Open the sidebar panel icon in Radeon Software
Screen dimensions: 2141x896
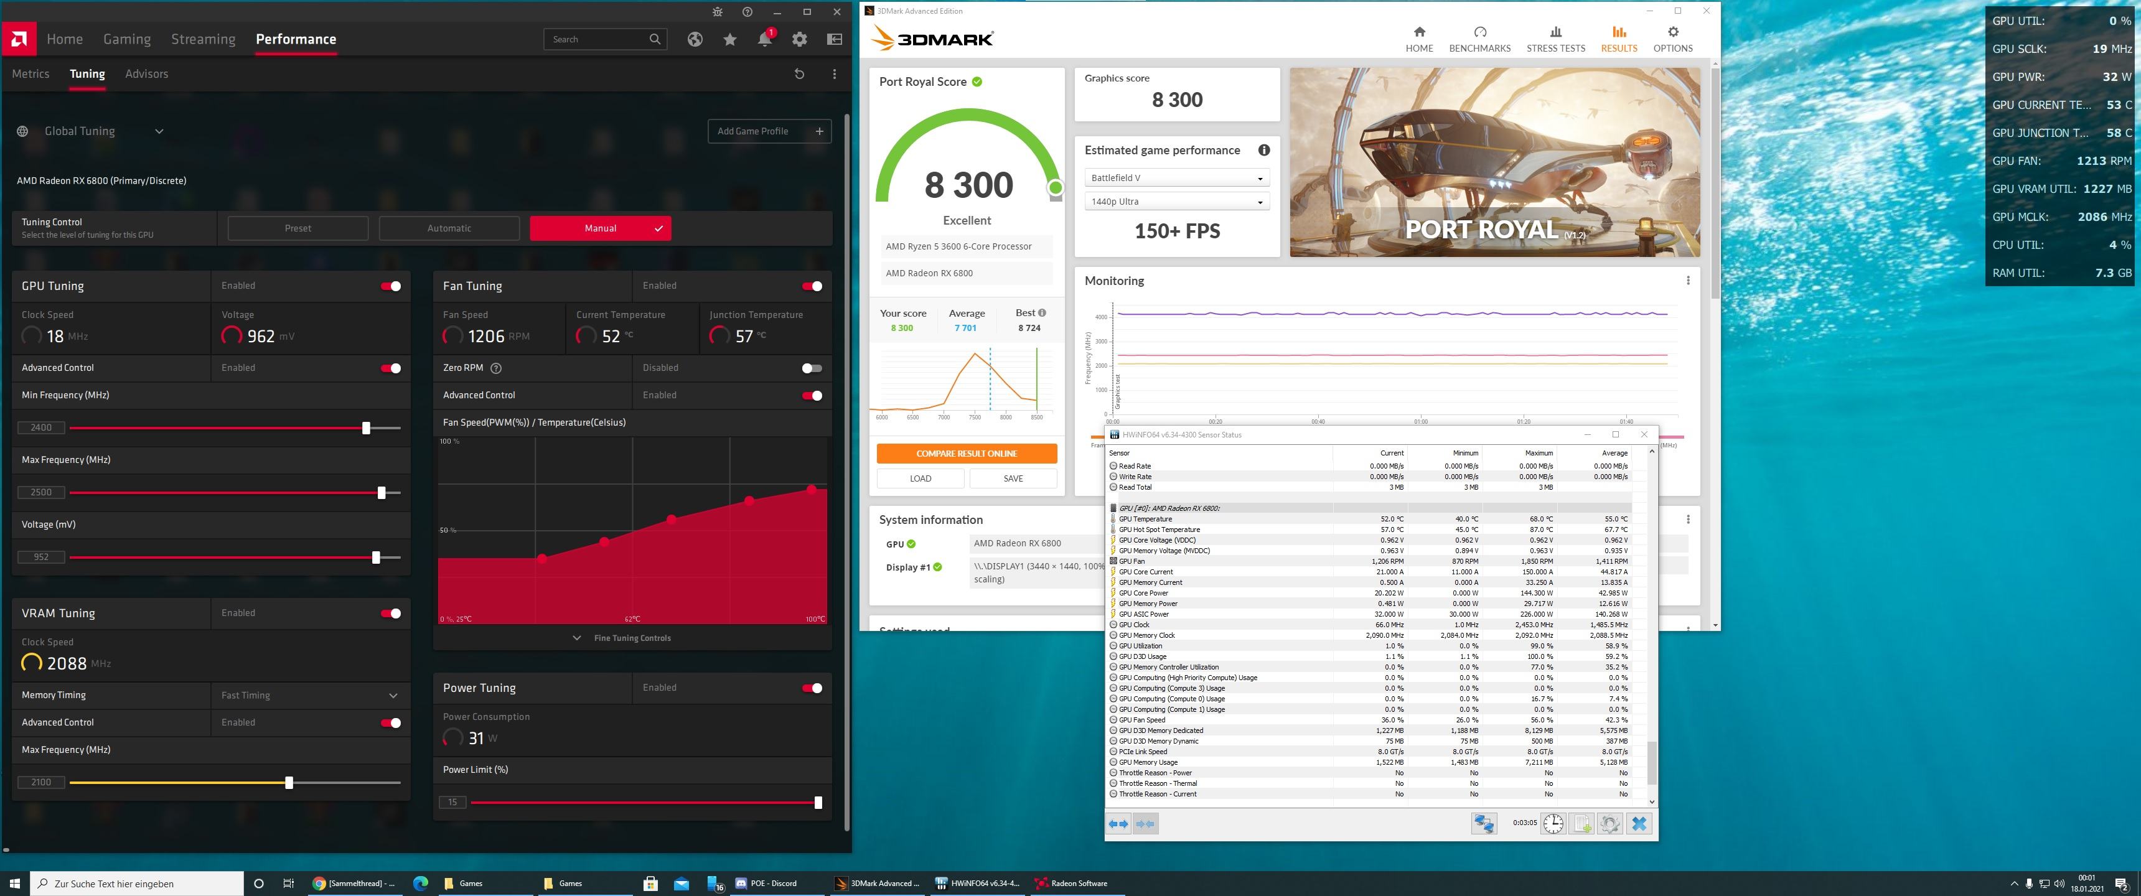point(835,39)
